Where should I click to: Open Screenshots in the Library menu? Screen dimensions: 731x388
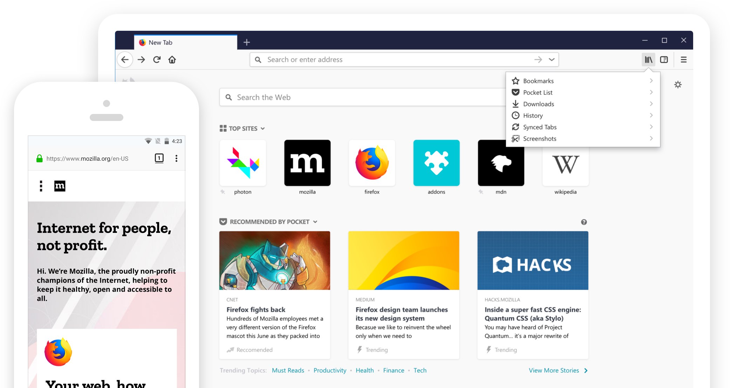click(583, 138)
